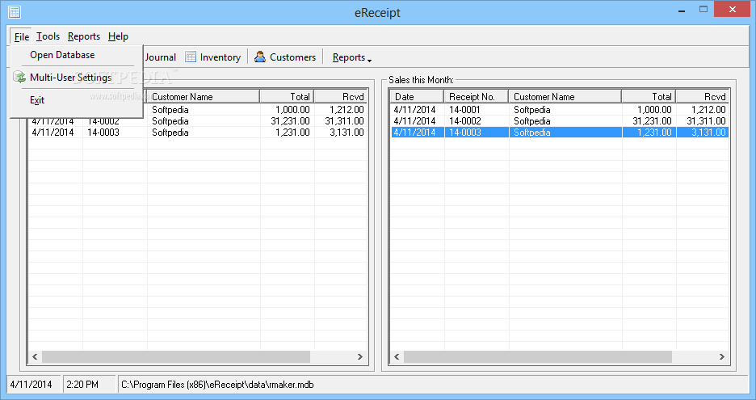
Task: Open the Journal toolbar button
Action: pos(161,57)
